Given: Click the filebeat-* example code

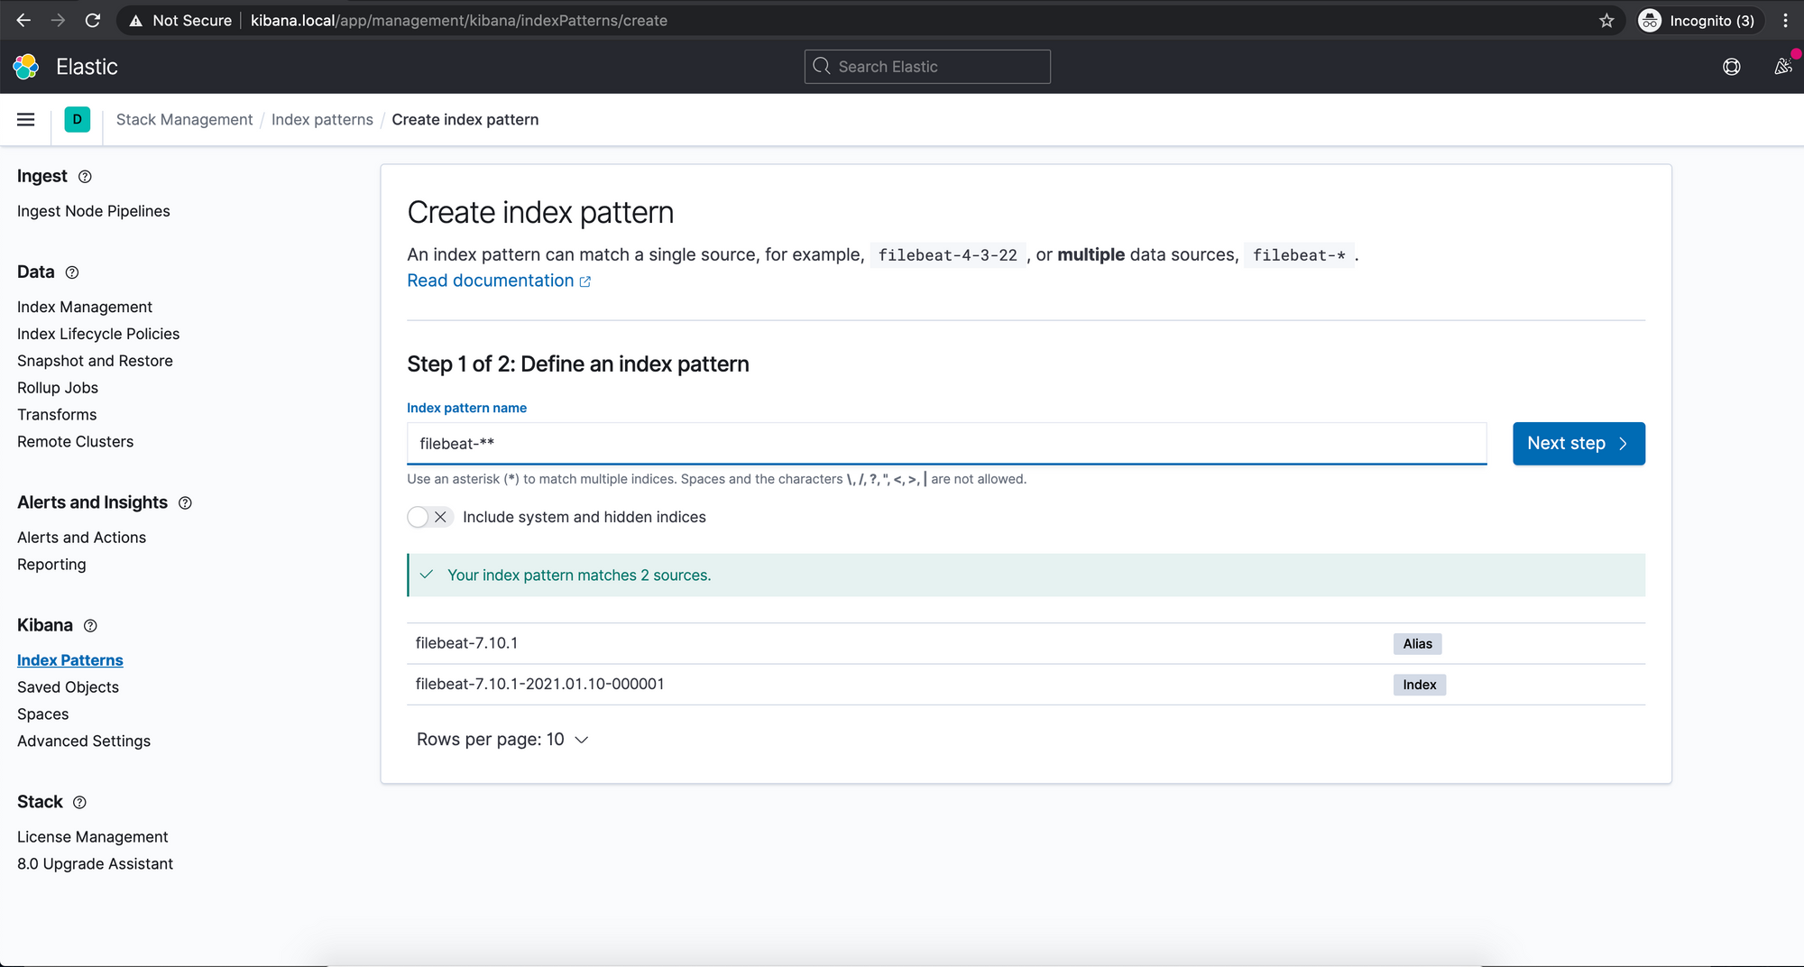Looking at the screenshot, I should pos(1299,255).
